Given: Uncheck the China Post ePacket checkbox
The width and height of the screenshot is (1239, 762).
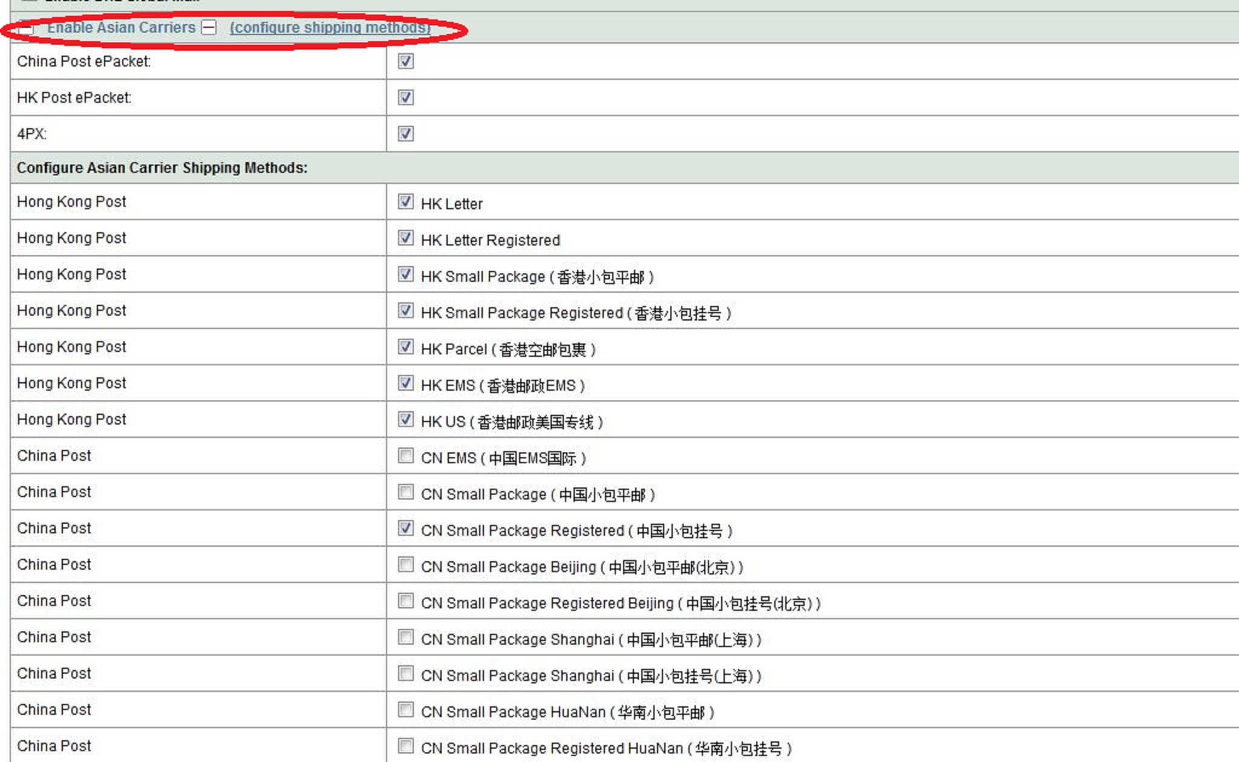Looking at the screenshot, I should pyautogui.click(x=406, y=61).
